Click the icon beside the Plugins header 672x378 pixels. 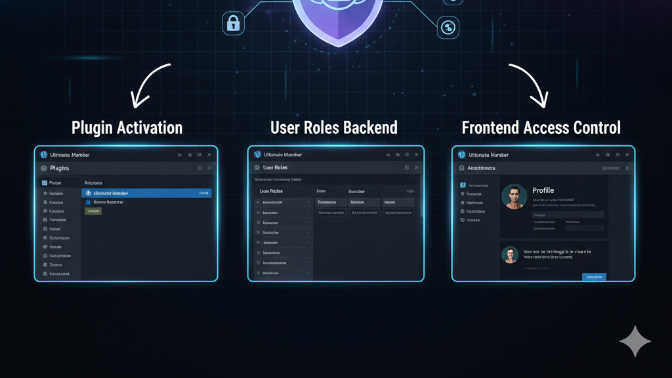click(44, 169)
